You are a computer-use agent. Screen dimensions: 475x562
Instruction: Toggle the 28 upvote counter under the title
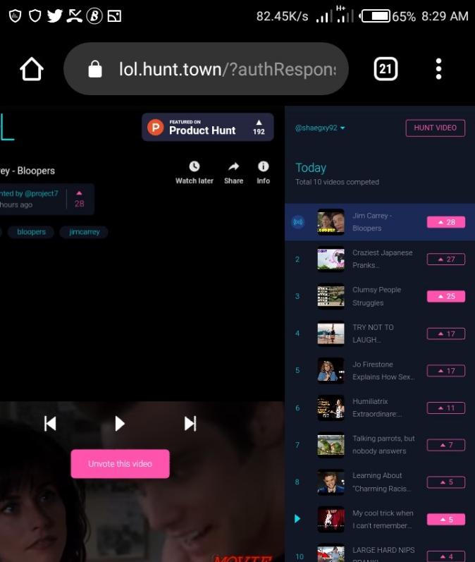pos(79,200)
